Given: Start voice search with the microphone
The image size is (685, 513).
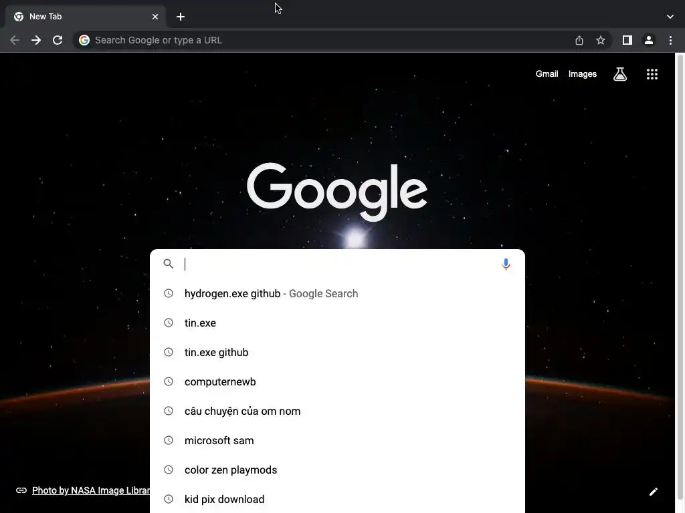Looking at the screenshot, I should (x=506, y=264).
